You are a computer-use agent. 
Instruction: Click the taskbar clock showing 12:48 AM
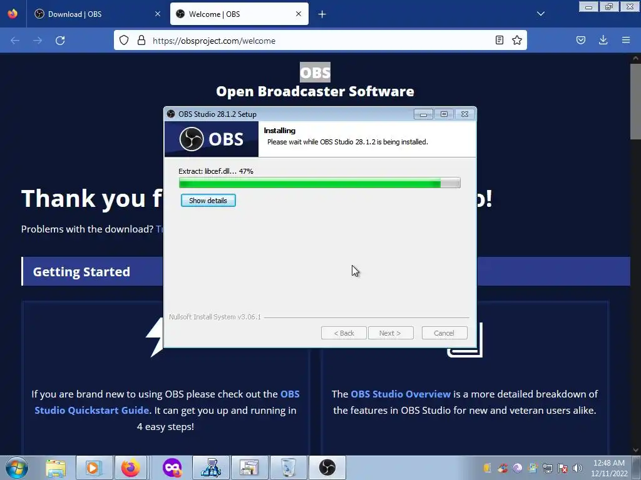click(x=608, y=468)
